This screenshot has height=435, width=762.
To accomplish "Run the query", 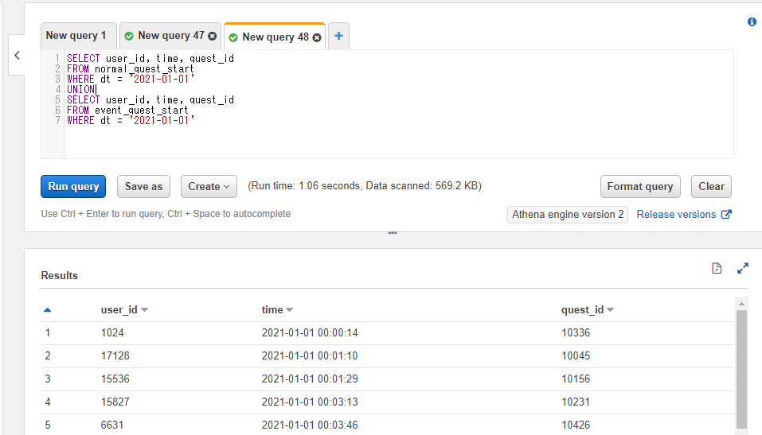I will (x=73, y=186).
